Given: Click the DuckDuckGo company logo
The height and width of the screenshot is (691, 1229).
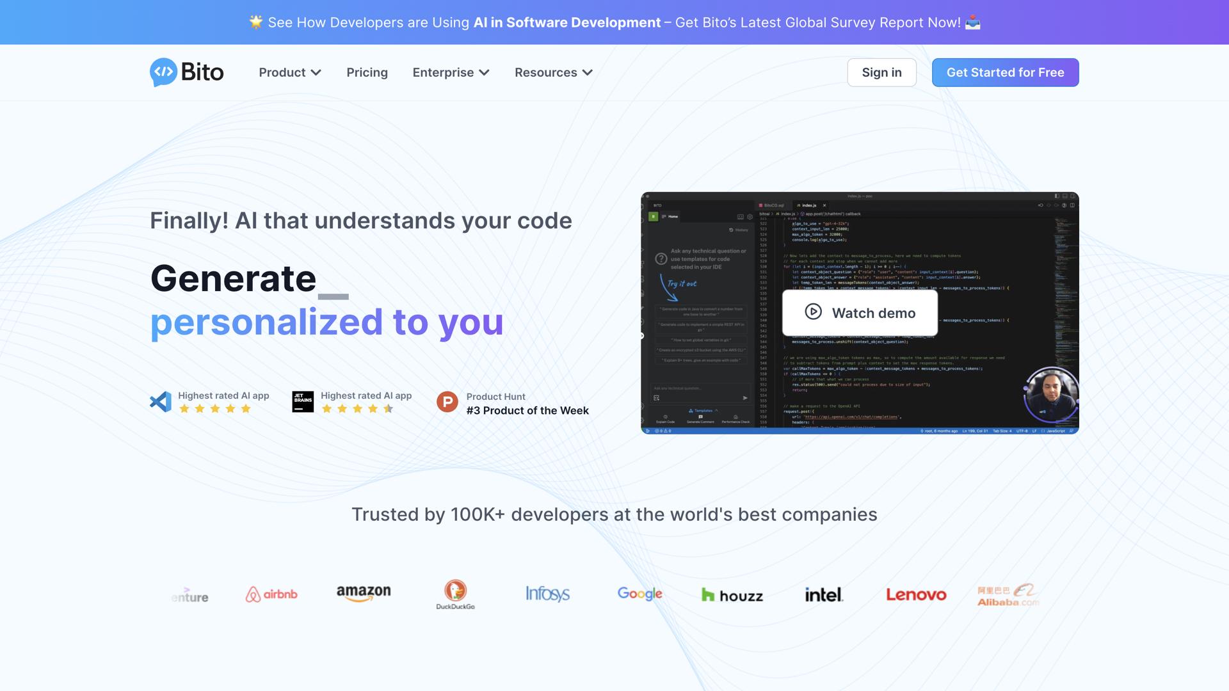Looking at the screenshot, I should point(455,594).
